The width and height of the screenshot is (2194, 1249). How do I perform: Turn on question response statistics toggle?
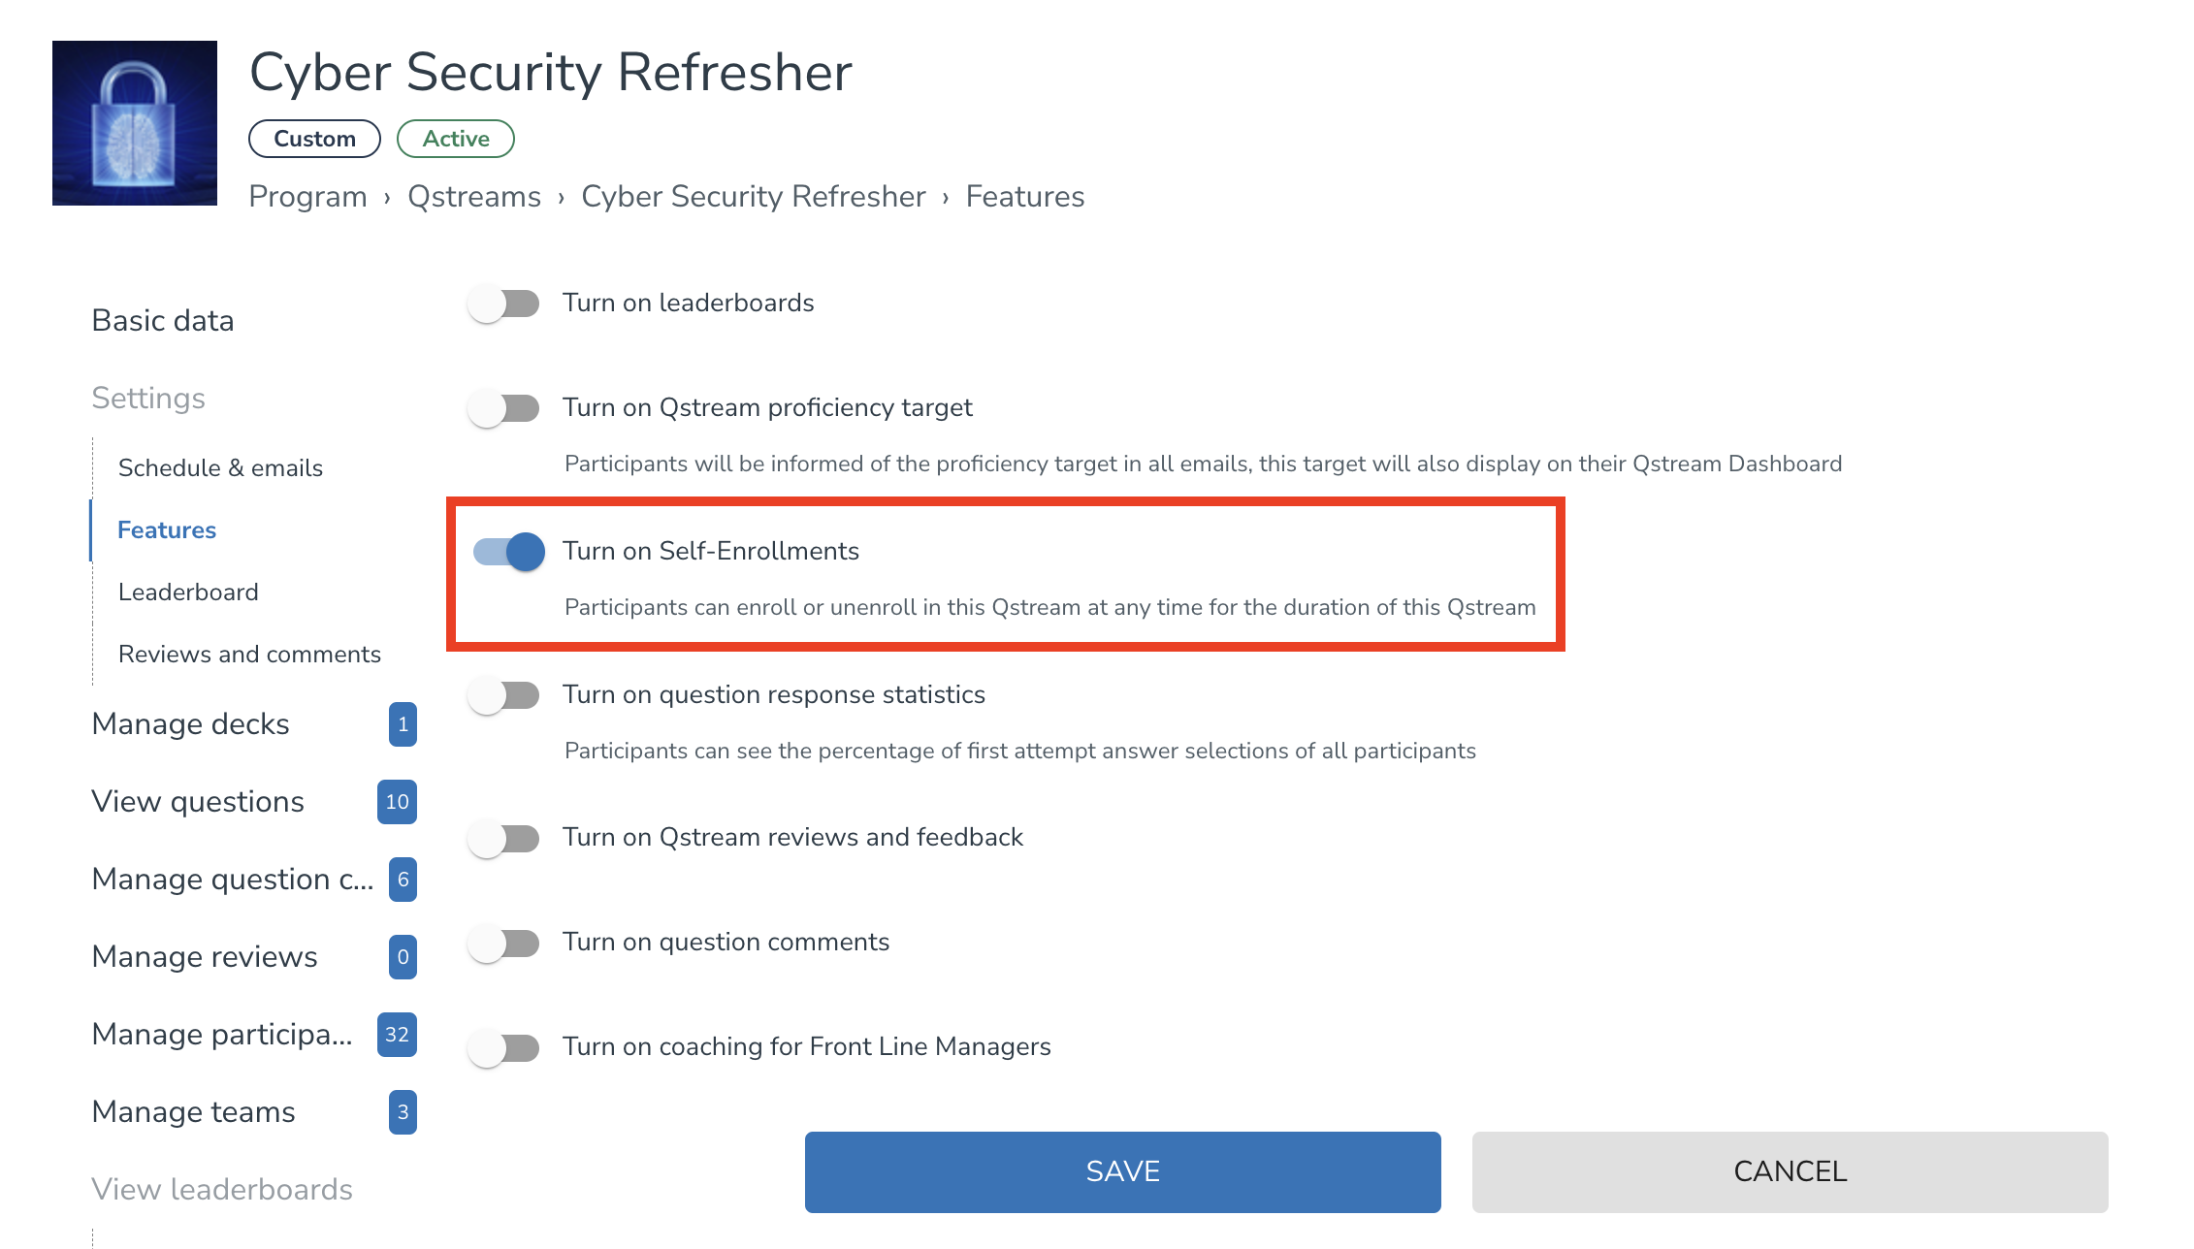pos(503,695)
